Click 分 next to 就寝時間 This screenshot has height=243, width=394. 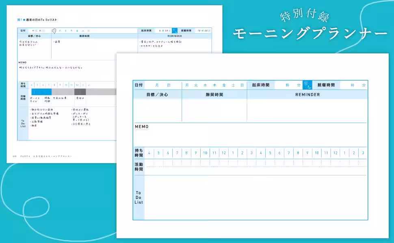(x=364, y=85)
